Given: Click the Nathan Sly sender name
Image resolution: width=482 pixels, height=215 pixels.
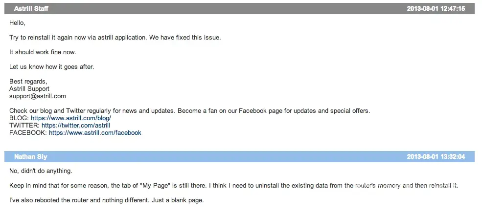Looking at the screenshot, I should [x=31, y=157].
